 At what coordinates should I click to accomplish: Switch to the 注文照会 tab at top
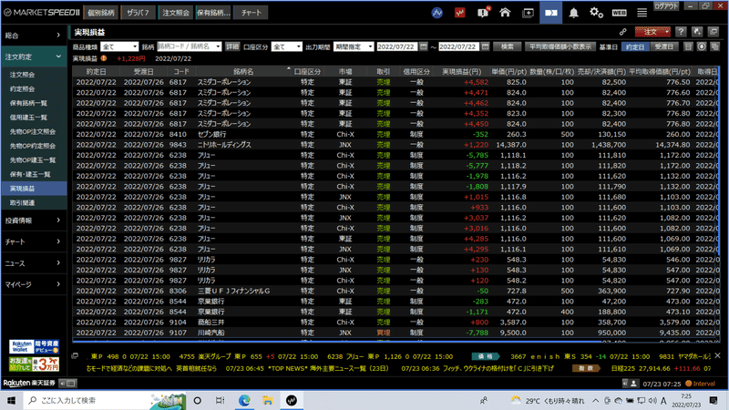(x=175, y=13)
